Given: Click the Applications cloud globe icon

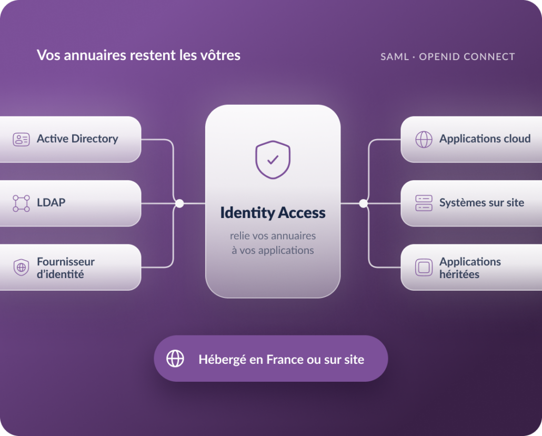Looking at the screenshot, I should [x=424, y=140].
